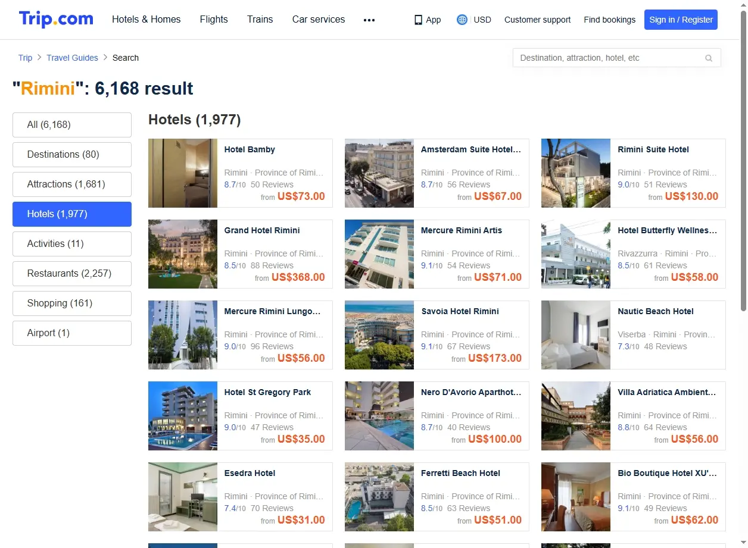The width and height of the screenshot is (748, 548).
Task: Click Nautic Beach Hotel title
Action: click(656, 311)
